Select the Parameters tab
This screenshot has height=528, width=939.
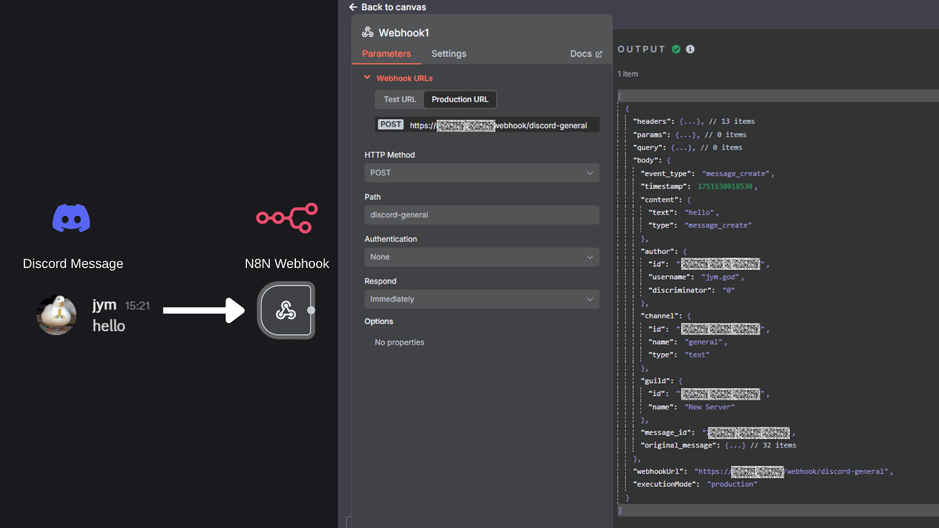[x=386, y=53]
